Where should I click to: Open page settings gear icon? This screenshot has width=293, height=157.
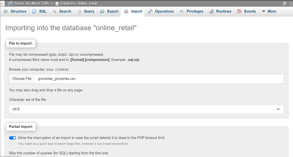285,3
